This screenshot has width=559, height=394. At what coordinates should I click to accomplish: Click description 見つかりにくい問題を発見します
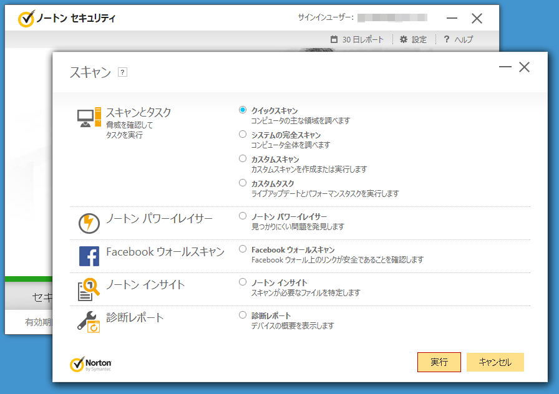coord(298,226)
